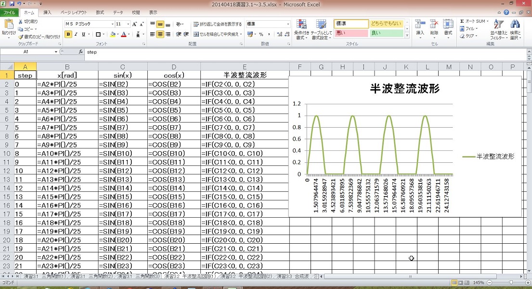Toggle Underline formatting
Image resolution: width=532 pixels, height=289 pixels.
tap(83, 34)
